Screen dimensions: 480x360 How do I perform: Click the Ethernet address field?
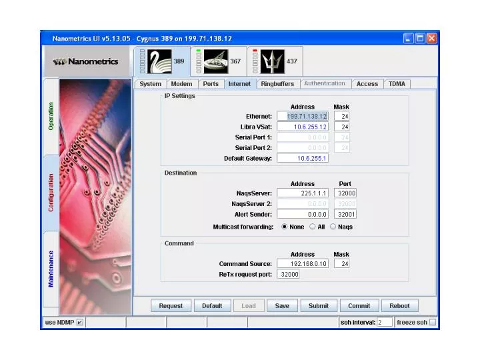[x=303, y=116]
